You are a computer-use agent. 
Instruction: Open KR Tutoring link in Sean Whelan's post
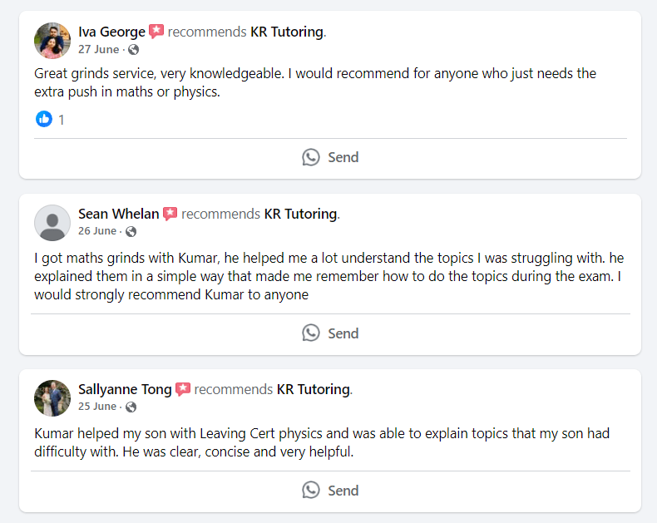click(x=300, y=214)
